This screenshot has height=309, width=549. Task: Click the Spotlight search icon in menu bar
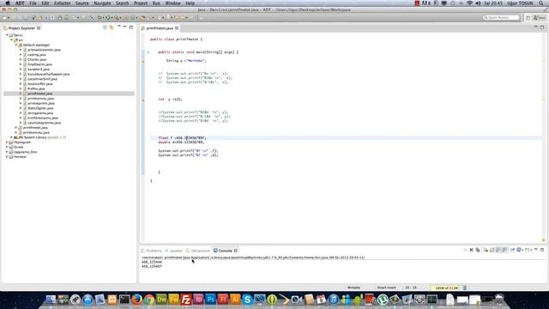click(x=541, y=3)
